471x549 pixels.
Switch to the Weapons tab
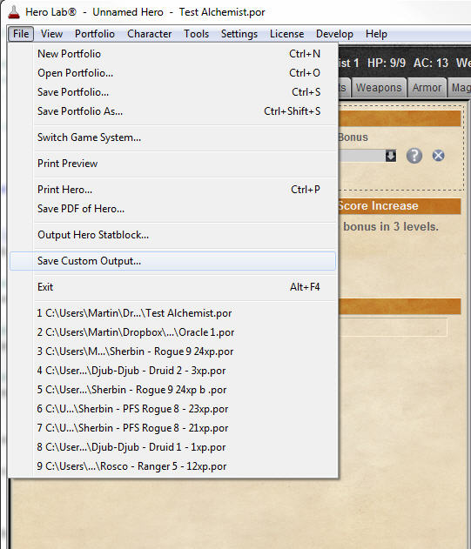click(x=379, y=88)
